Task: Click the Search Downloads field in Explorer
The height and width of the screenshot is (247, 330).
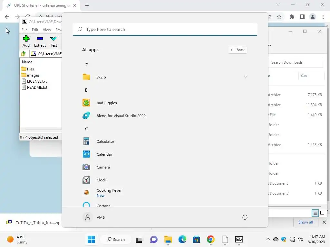Action: [296, 62]
